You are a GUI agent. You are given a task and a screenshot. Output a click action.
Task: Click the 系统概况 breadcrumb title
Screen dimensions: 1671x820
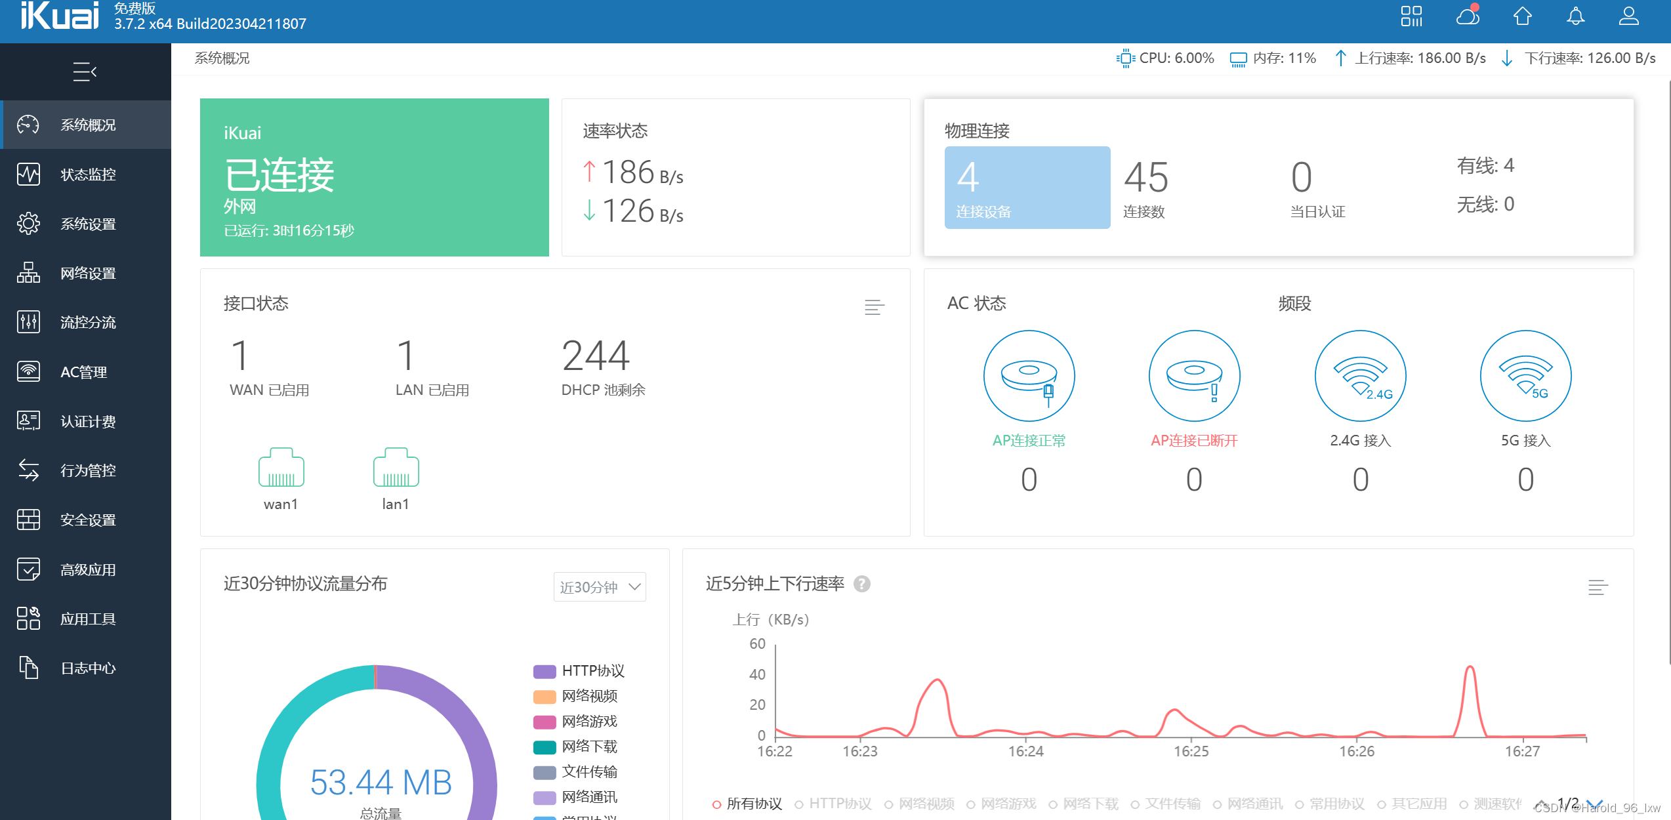pyautogui.click(x=222, y=58)
